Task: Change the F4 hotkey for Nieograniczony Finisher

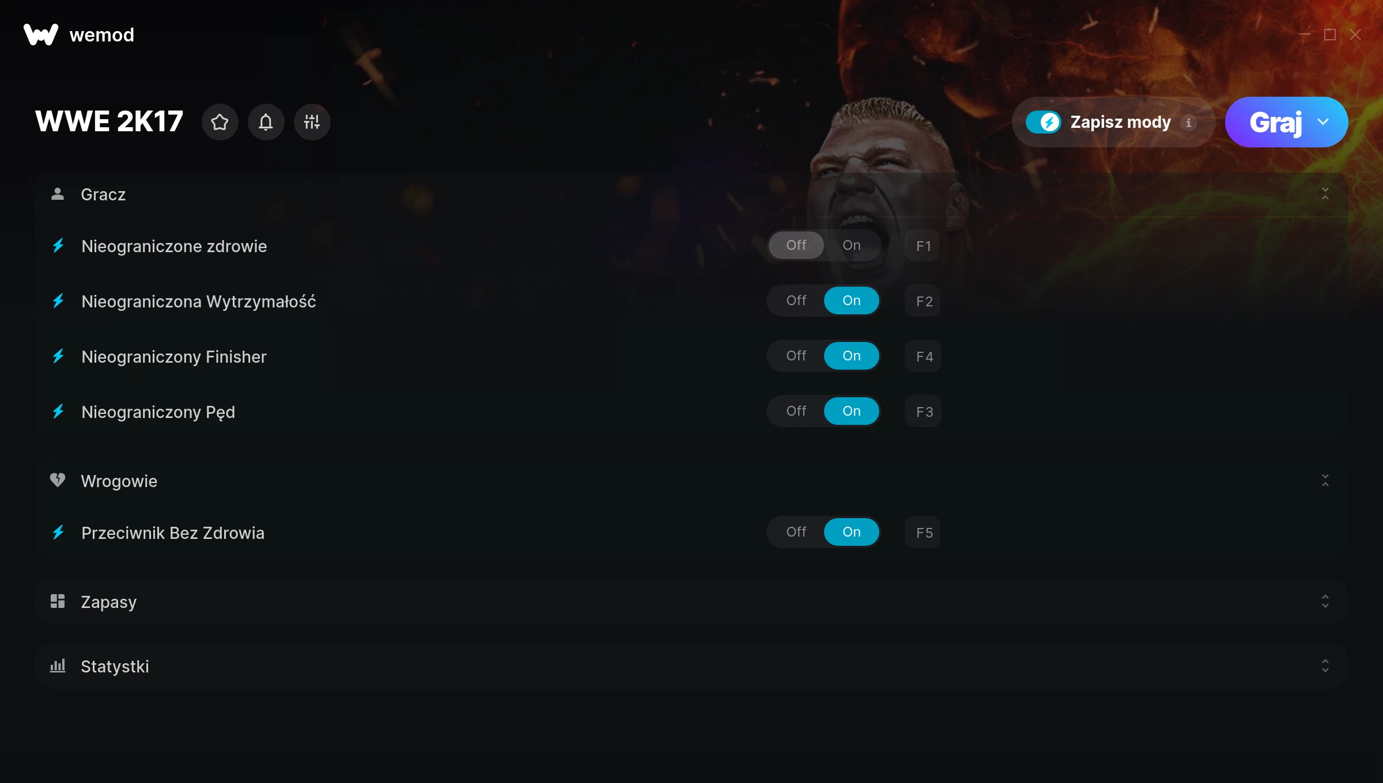Action: [924, 356]
